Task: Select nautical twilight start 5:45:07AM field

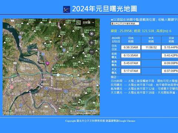Action: (131, 63)
